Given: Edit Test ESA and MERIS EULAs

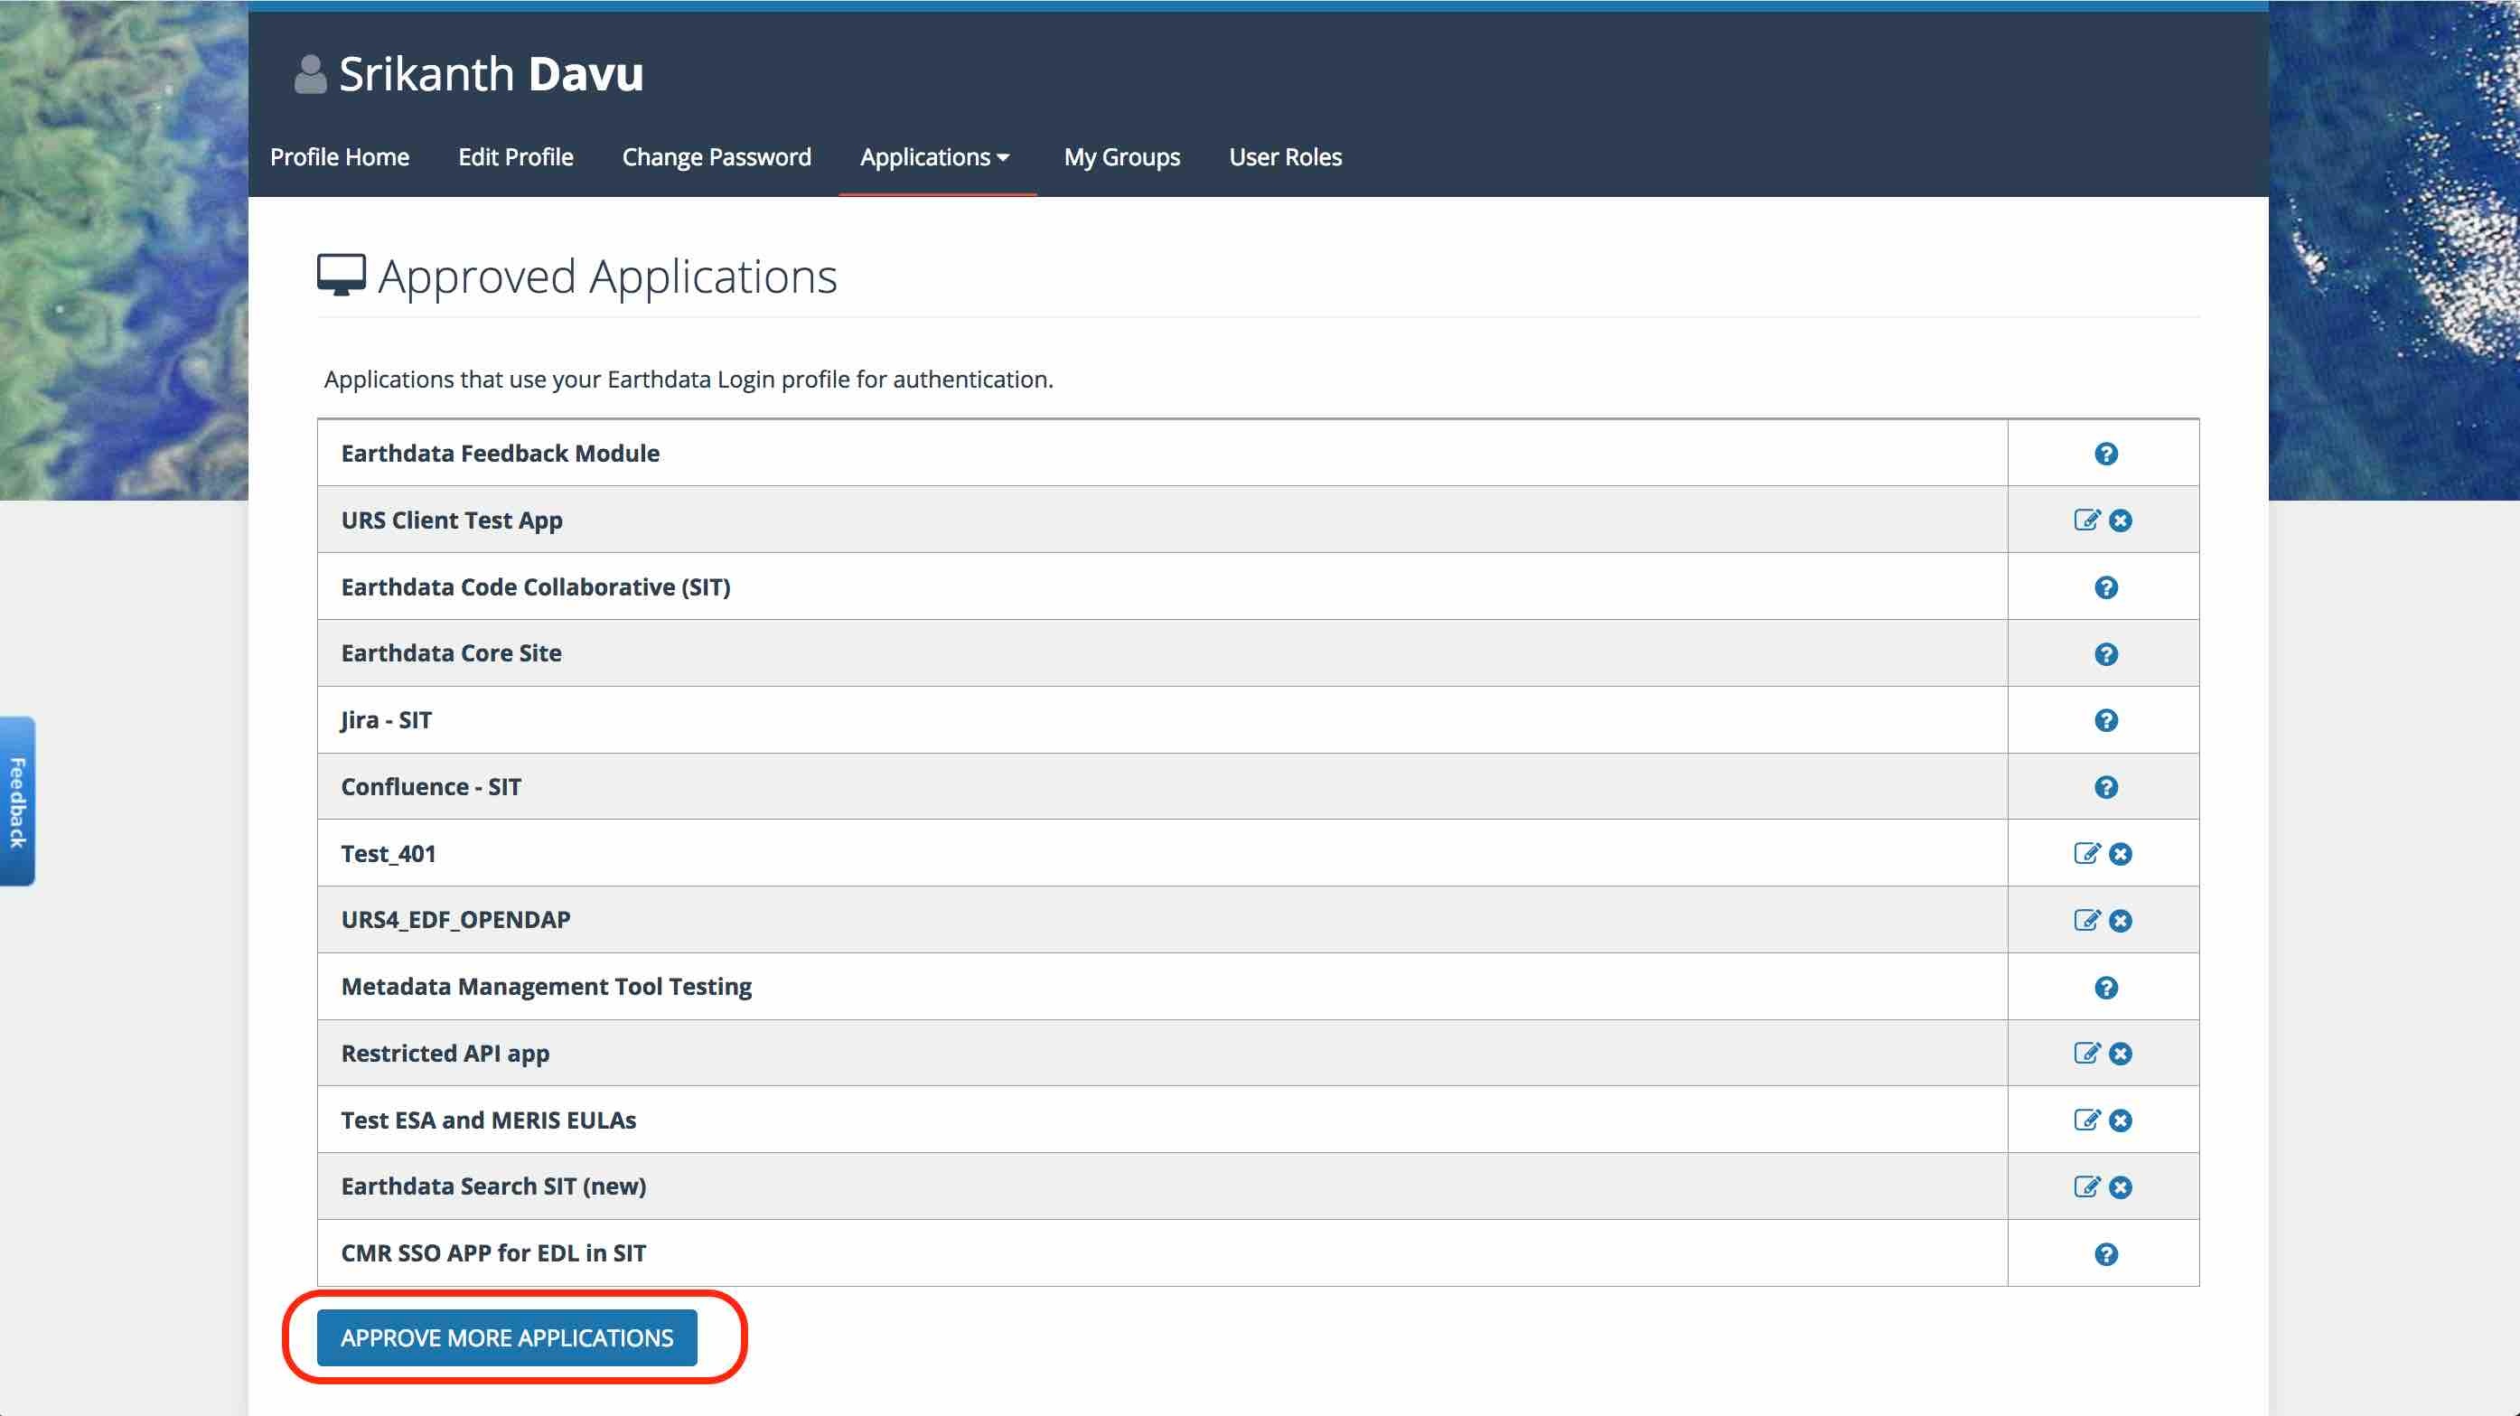Looking at the screenshot, I should [x=2086, y=1120].
